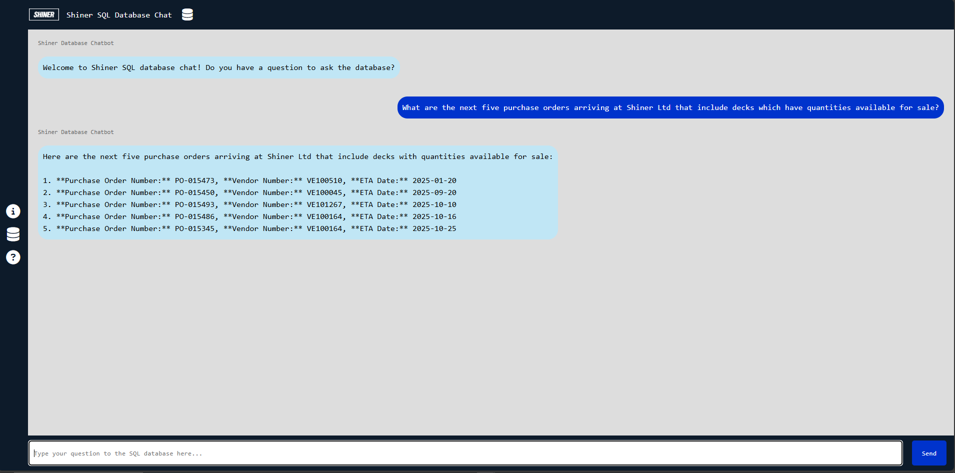955x473 pixels.
Task: Click the response intro line starting "Here are"
Action: [297, 156]
